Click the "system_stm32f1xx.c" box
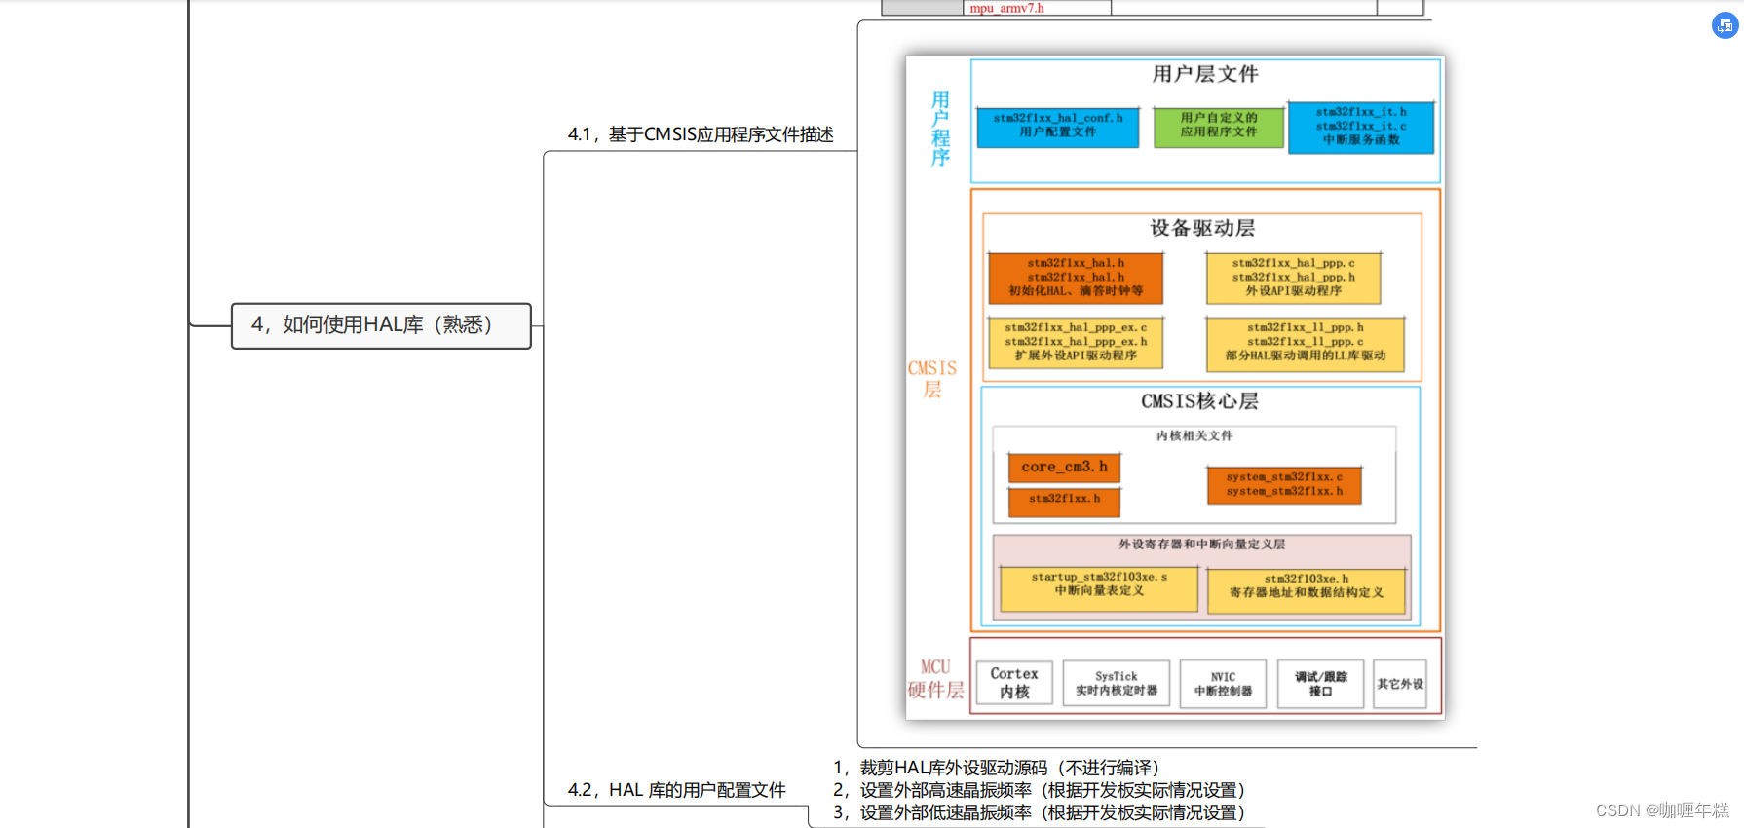Screen dimensions: 1744x828 pos(1284,484)
